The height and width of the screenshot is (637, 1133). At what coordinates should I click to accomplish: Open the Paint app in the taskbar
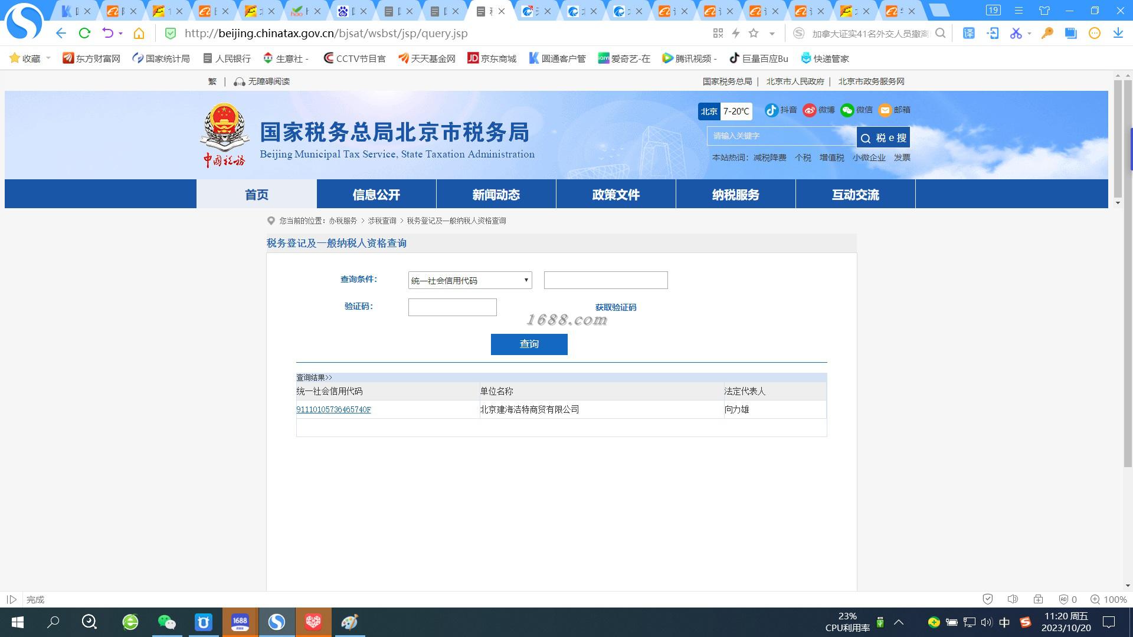click(x=350, y=622)
